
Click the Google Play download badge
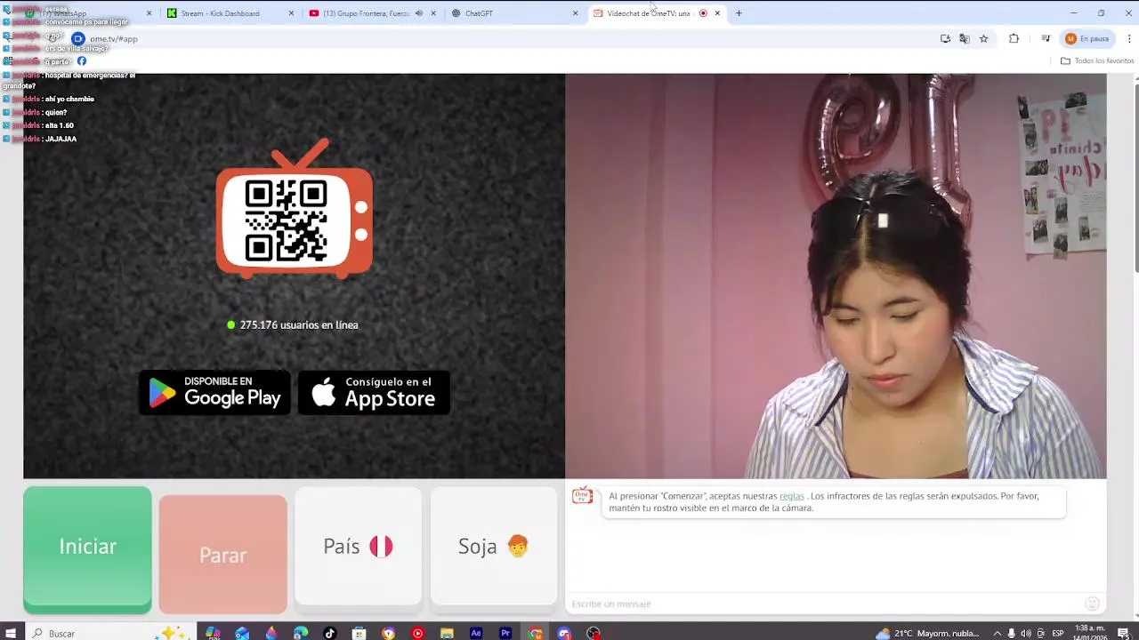214,392
